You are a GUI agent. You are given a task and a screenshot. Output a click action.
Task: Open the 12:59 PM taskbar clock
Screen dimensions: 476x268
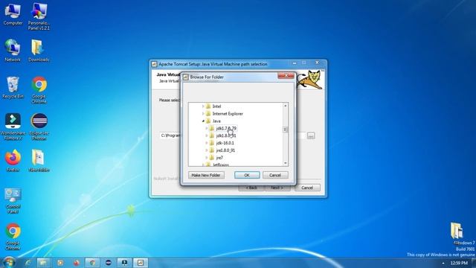459,263
